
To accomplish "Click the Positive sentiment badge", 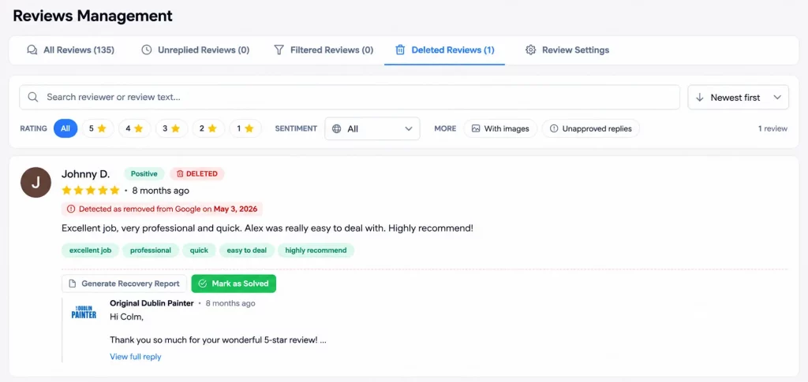I will pos(144,174).
